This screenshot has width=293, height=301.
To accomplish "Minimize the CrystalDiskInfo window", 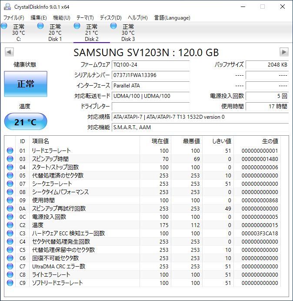I will (243, 7).
